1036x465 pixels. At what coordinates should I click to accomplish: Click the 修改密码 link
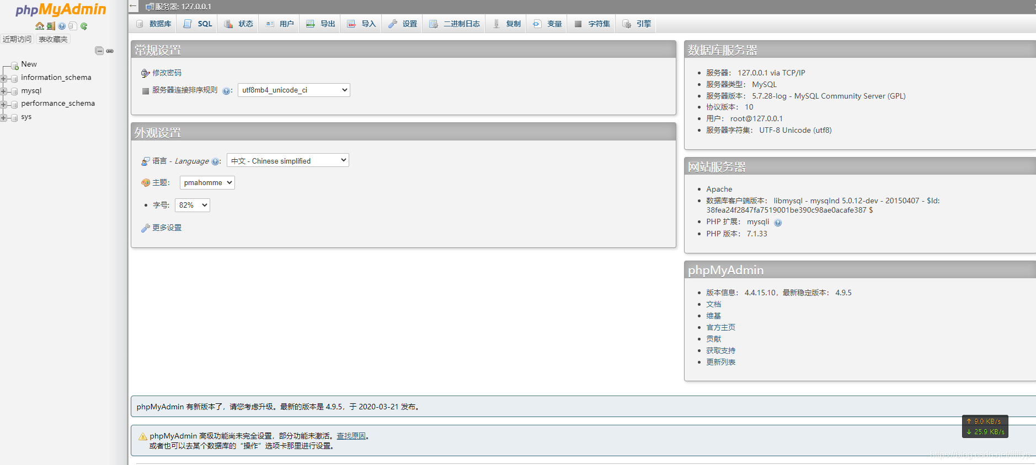(167, 73)
